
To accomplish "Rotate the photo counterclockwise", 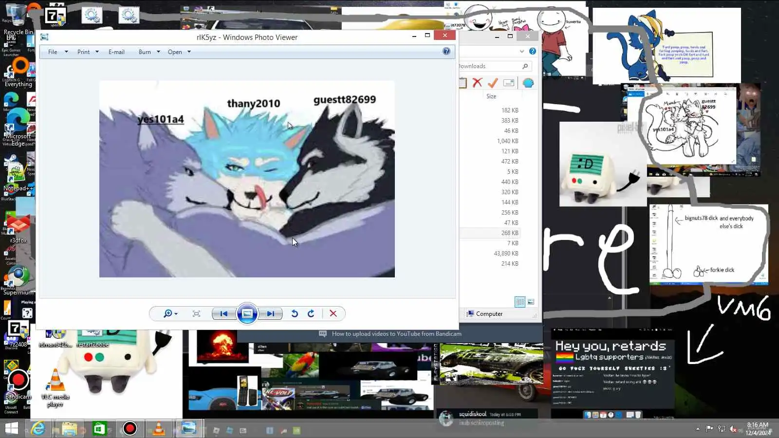I will tap(295, 314).
